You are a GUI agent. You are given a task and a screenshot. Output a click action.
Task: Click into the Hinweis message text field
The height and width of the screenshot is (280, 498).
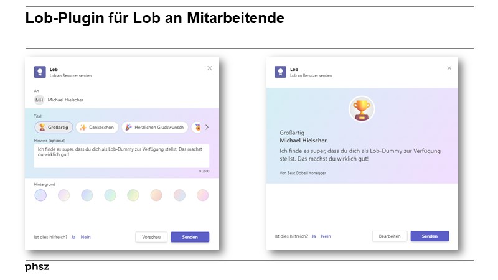click(121, 156)
